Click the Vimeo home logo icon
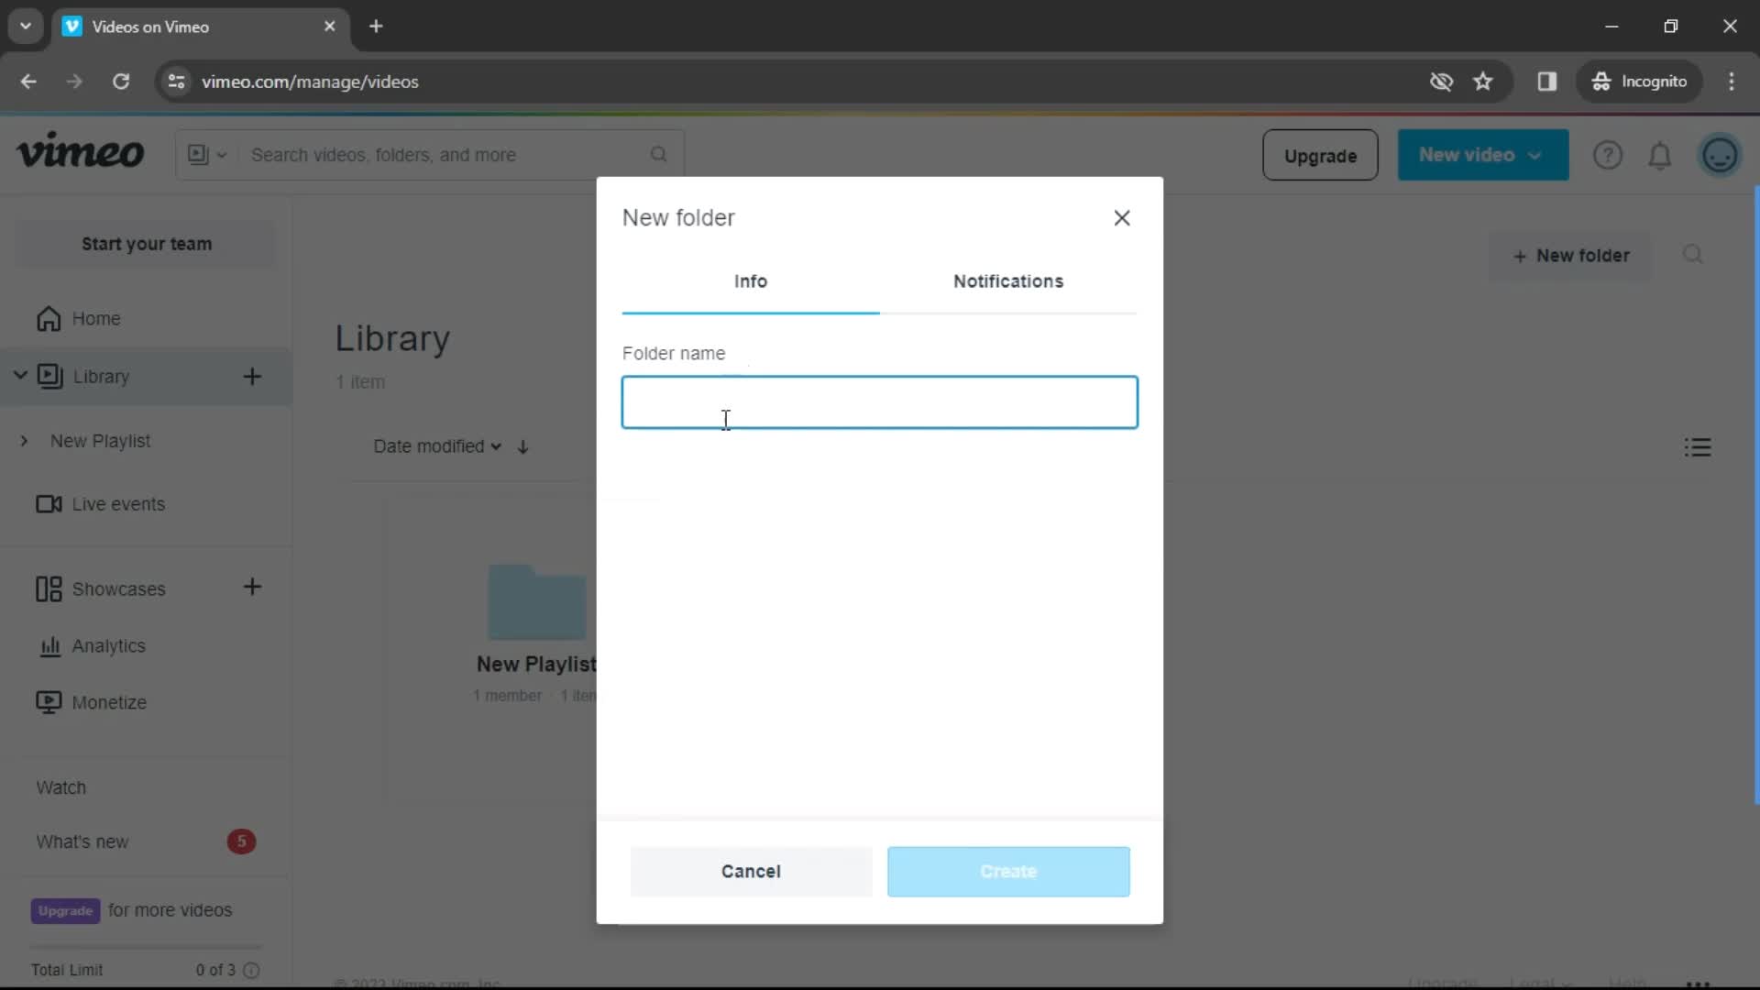The height and width of the screenshot is (990, 1760). [79, 155]
